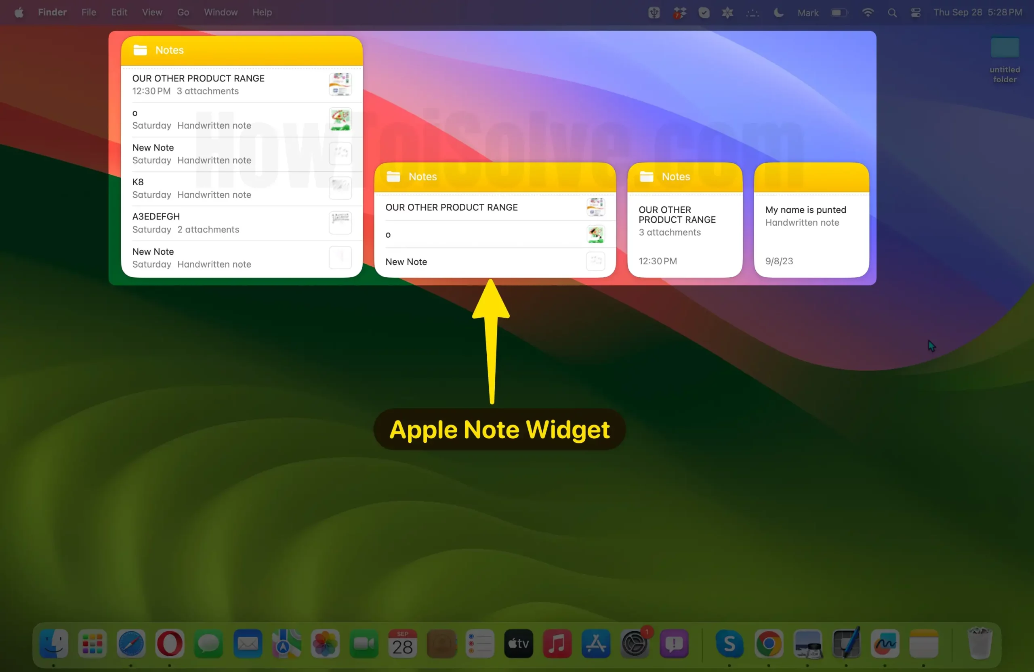Open Mail from the Dock
The height and width of the screenshot is (672, 1034).
click(x=248, y=643)
